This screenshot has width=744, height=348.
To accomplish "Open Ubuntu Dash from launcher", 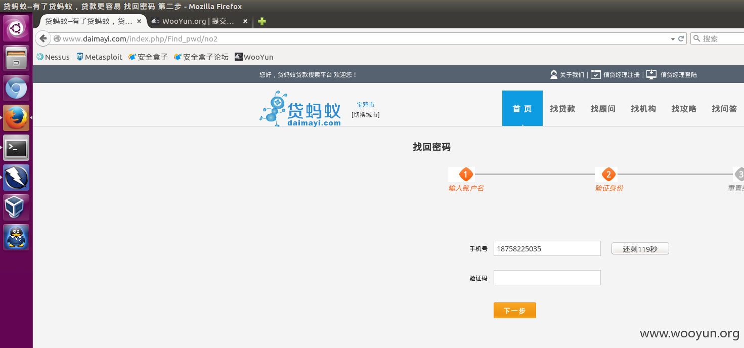I will 16,28.
